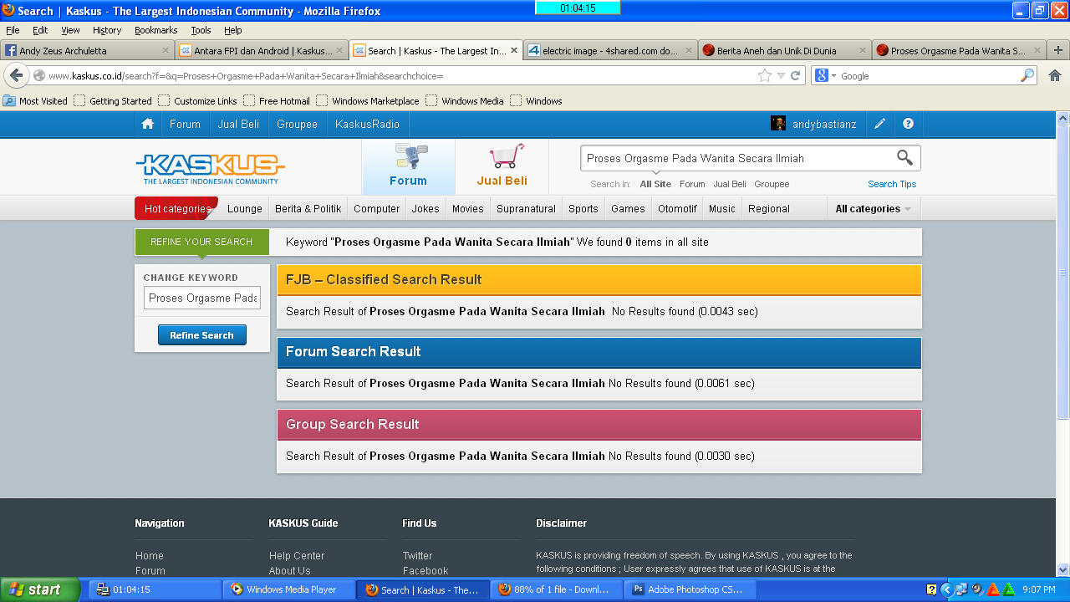Search in All Site filter option
Image resolution: width=1070 pixels, height=602 pixels.
click(x=655, y=184)
